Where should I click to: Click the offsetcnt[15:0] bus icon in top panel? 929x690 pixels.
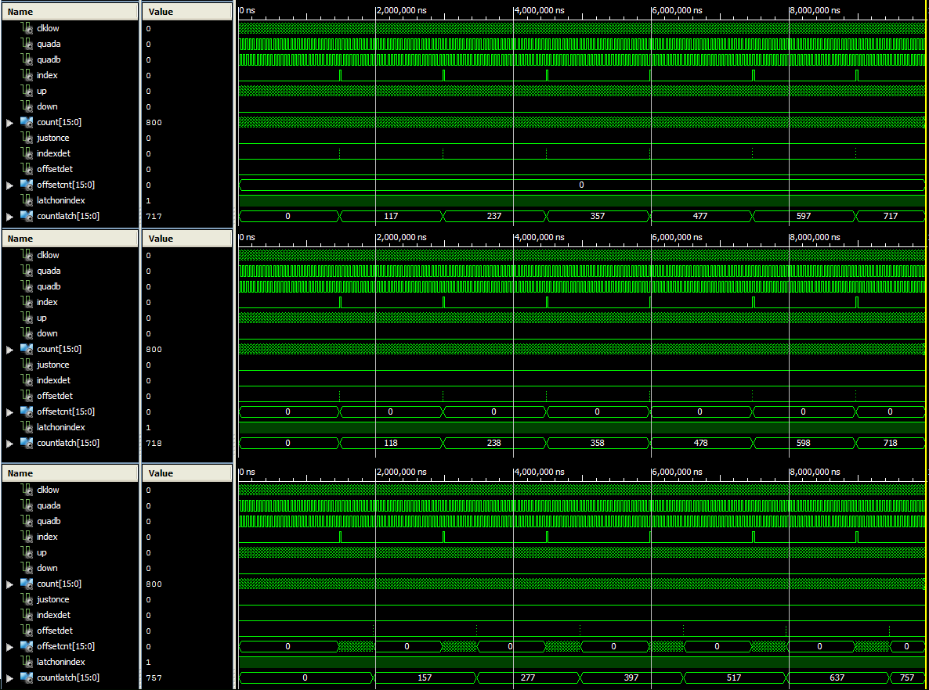click(27, 185)
